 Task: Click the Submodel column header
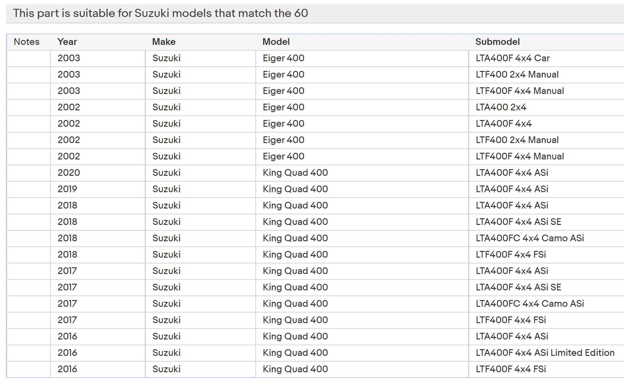click(497, 42)
